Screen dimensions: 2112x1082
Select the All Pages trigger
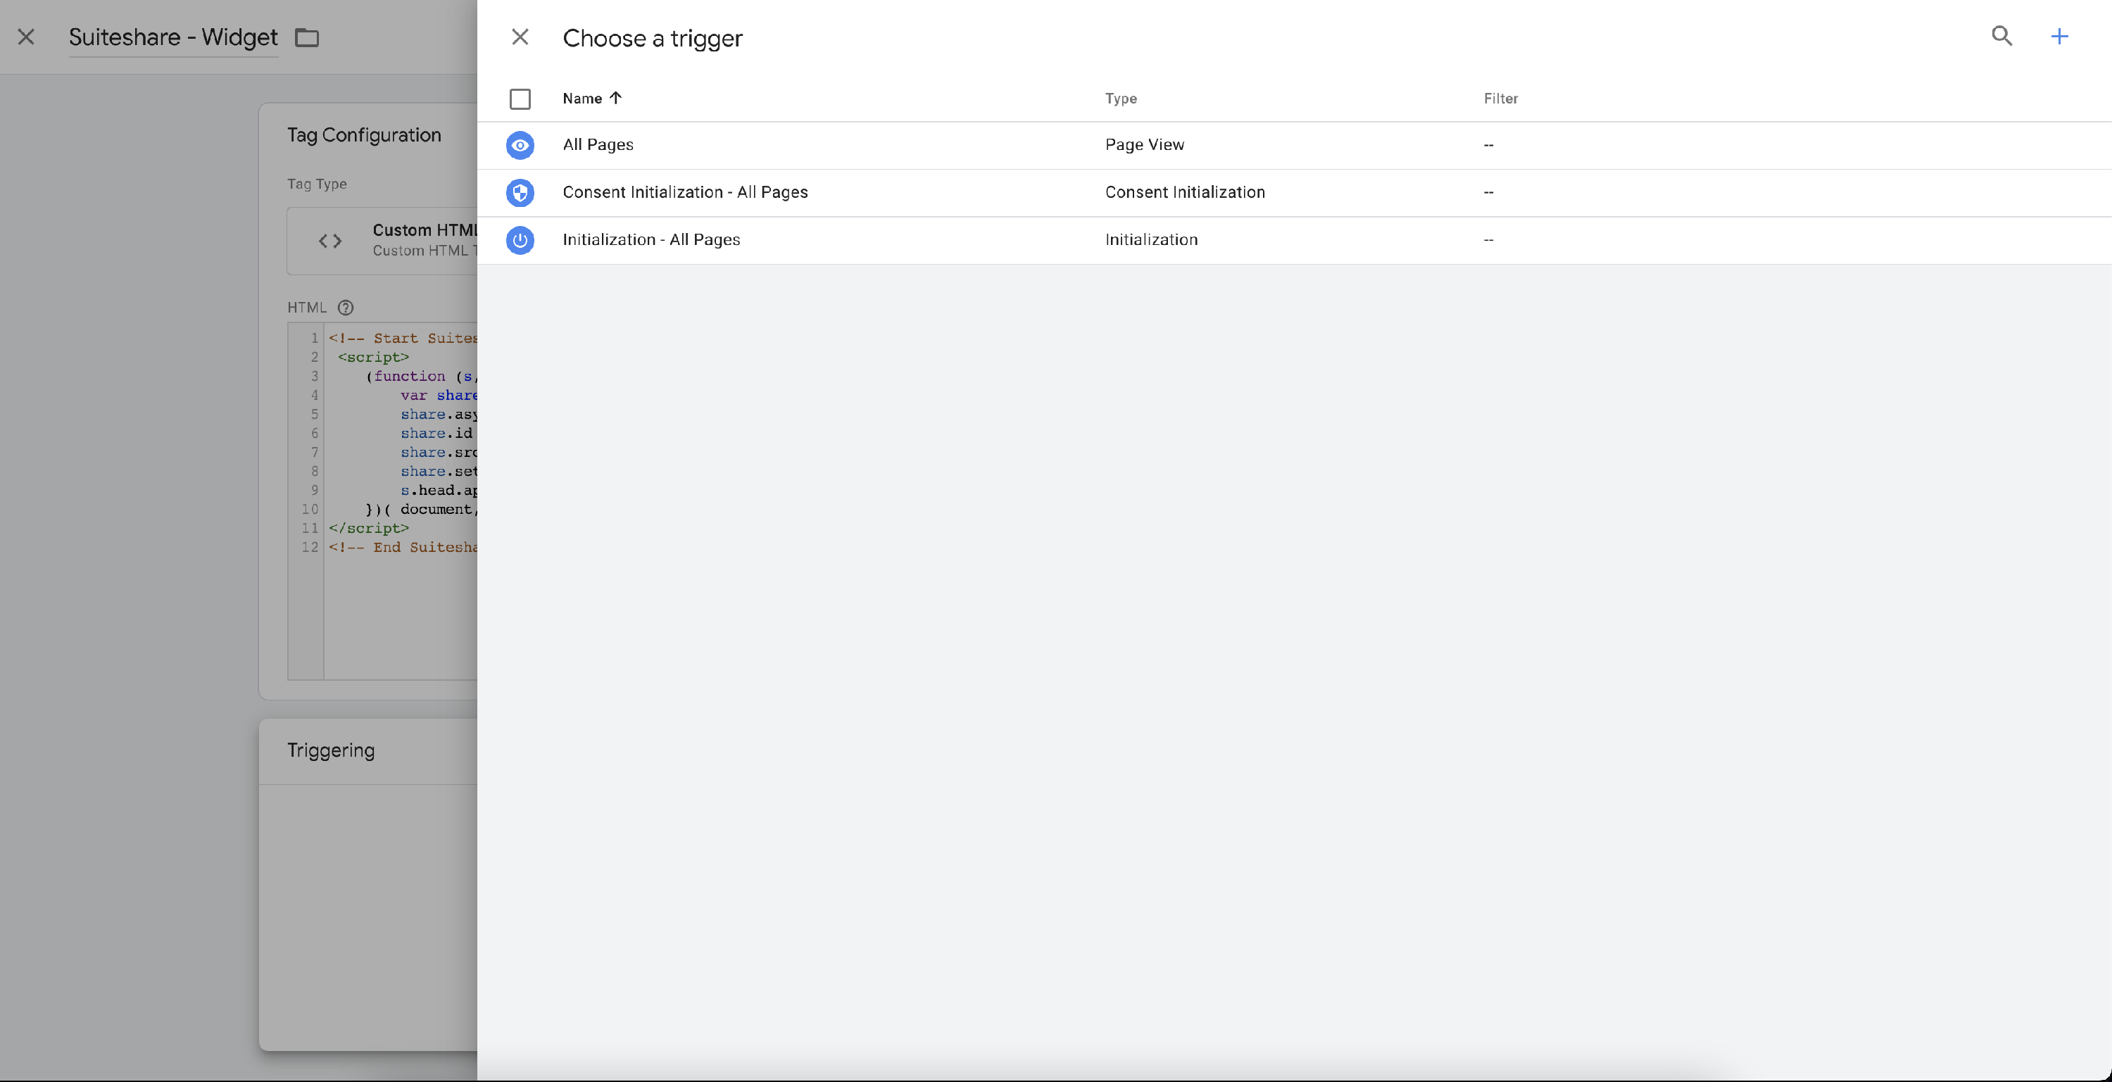click(598, 145)
